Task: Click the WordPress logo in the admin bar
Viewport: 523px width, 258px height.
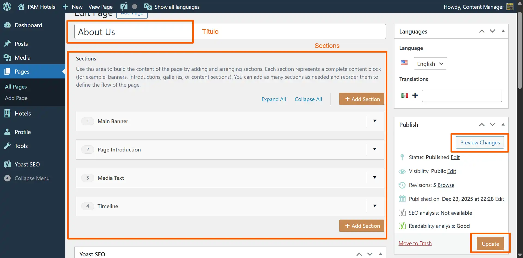Action: [x=7, y=7]
